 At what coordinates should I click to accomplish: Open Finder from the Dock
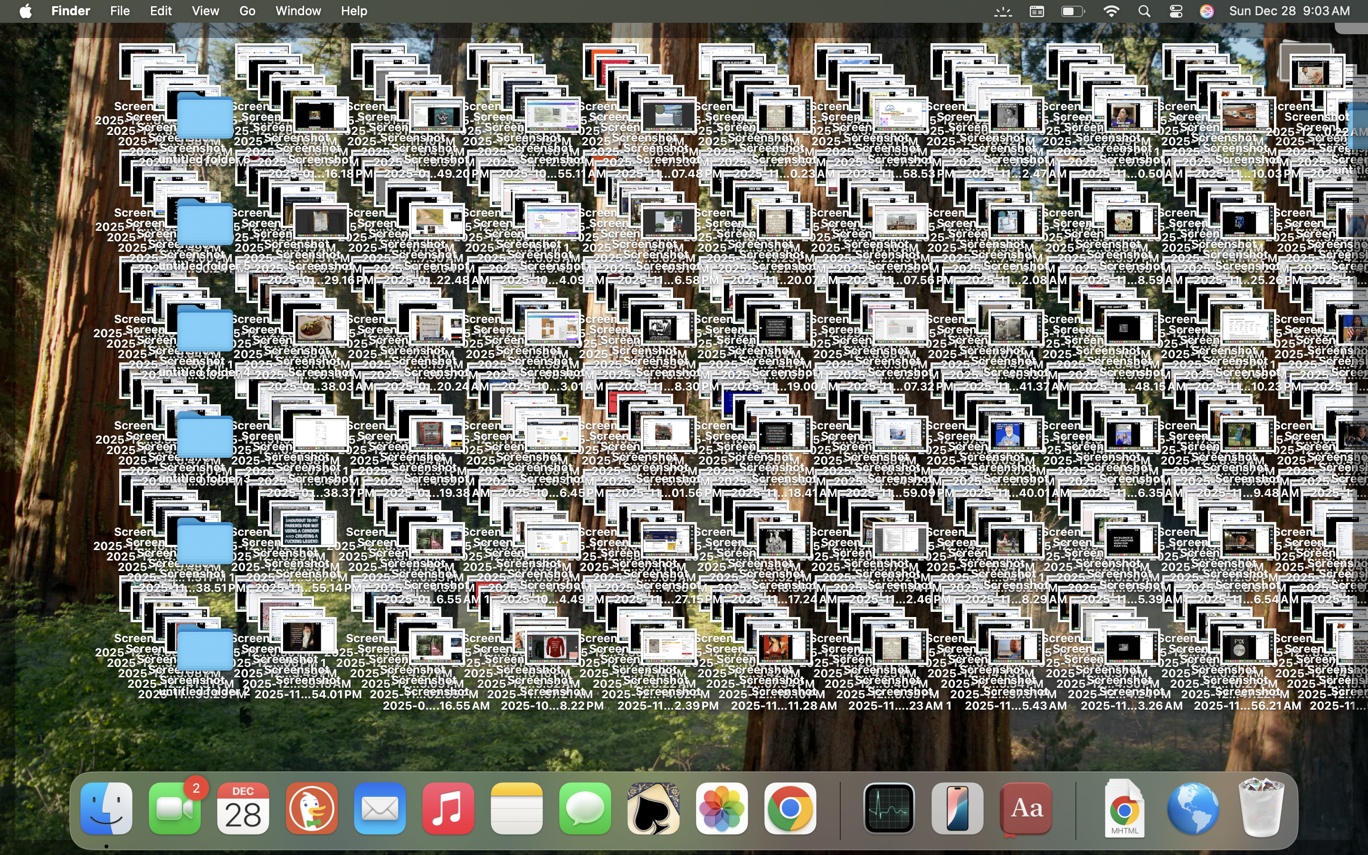(106, 808)
